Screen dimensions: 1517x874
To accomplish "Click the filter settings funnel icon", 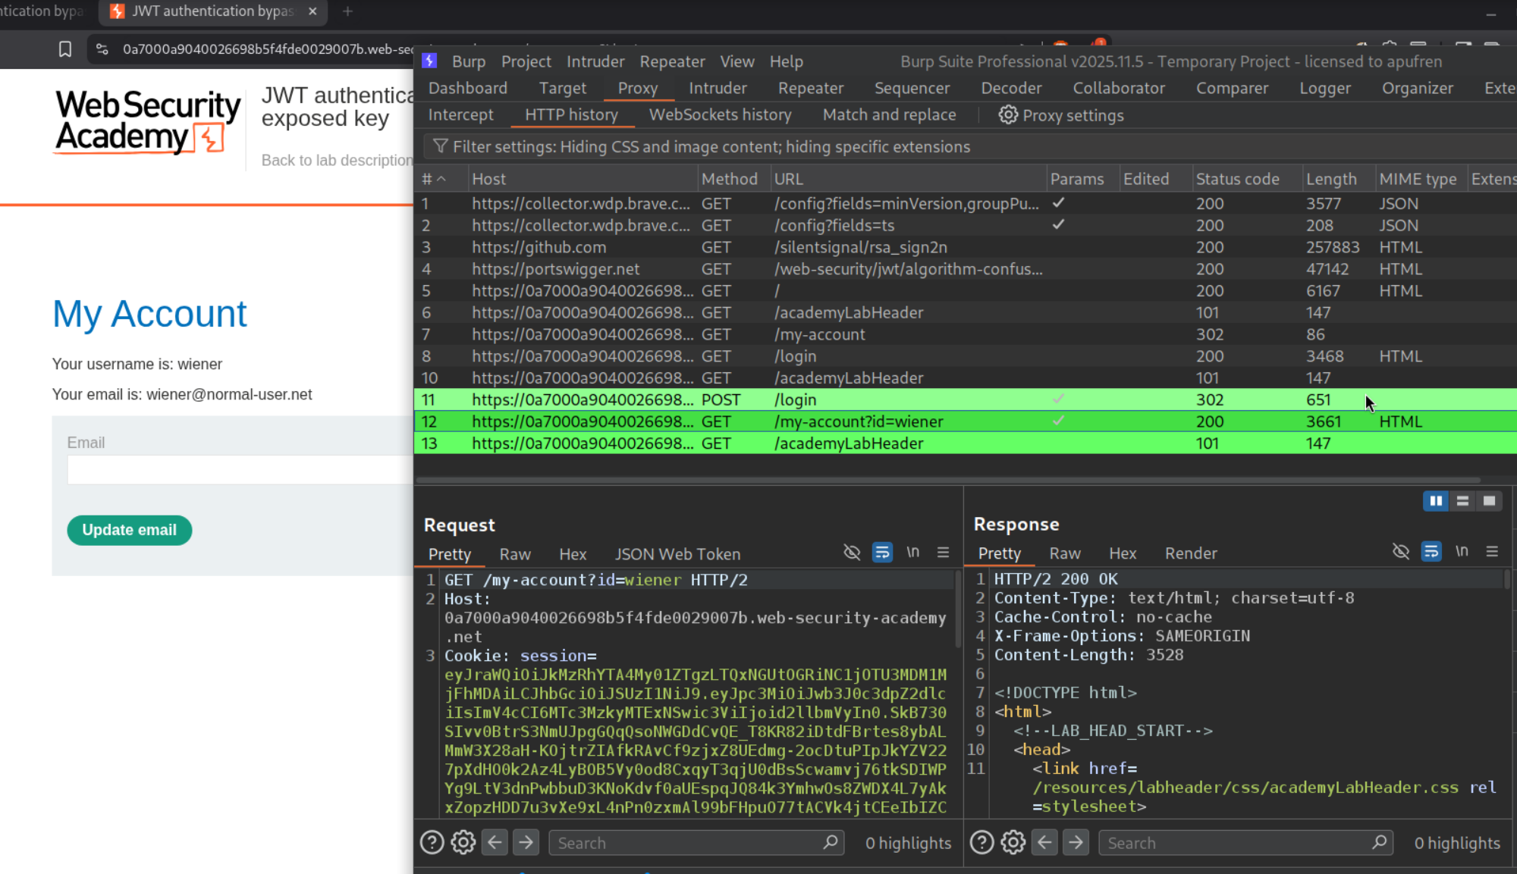I will pyautogui.click(x=439, y=146).
